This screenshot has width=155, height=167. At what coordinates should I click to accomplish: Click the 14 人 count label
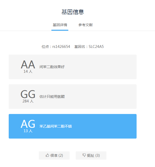click(x=28, y=71)
